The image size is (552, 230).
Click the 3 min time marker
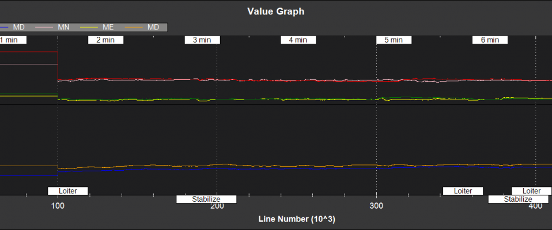pos(202,40)
